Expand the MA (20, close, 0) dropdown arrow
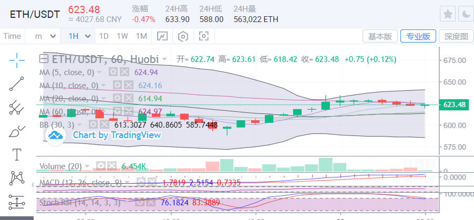The width and height of the screenshot is (474, 220). pyautogui.click(x=104, y=99)
